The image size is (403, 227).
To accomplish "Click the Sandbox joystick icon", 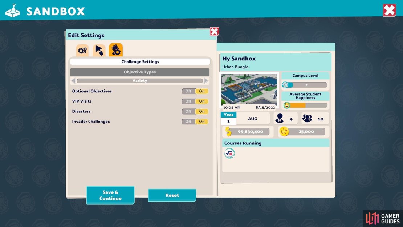I will [13, 11].
